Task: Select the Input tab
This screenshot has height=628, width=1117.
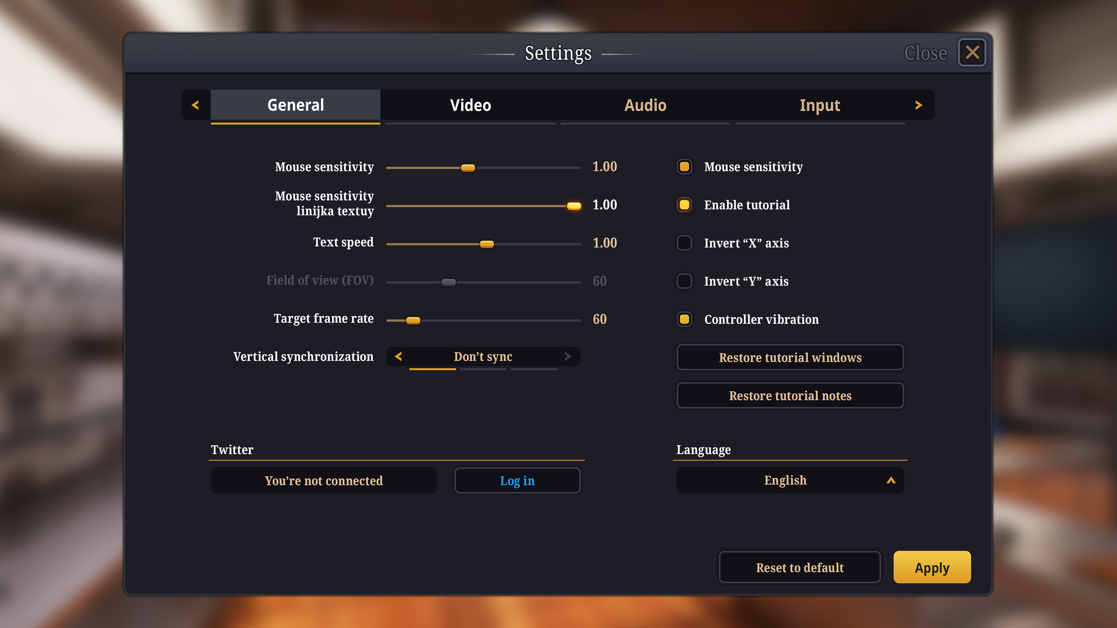Action: point(819,105)
